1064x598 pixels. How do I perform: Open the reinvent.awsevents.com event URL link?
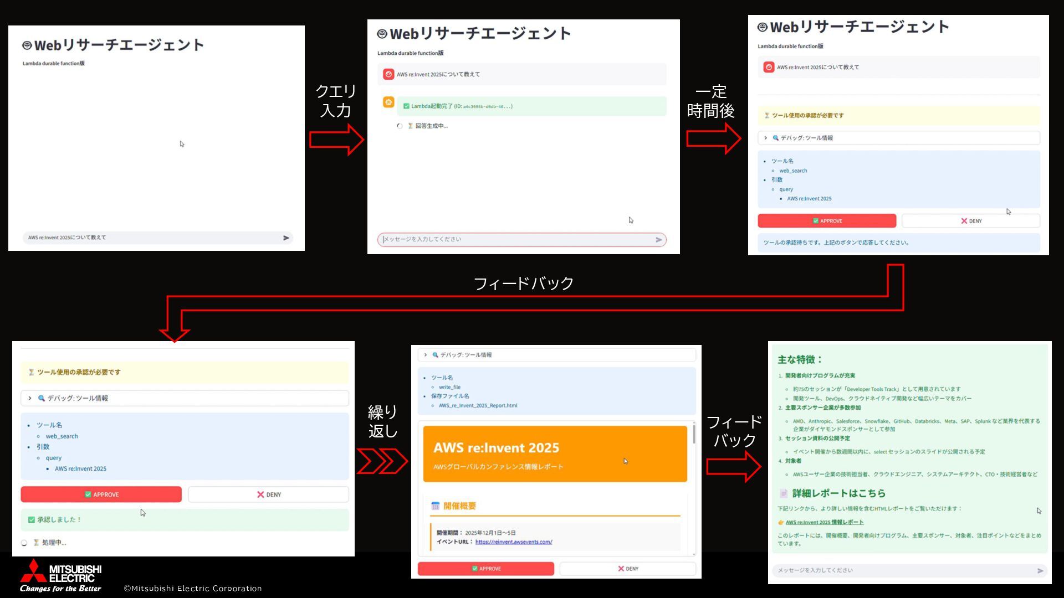pyautogui.click(x=513, y=542)
